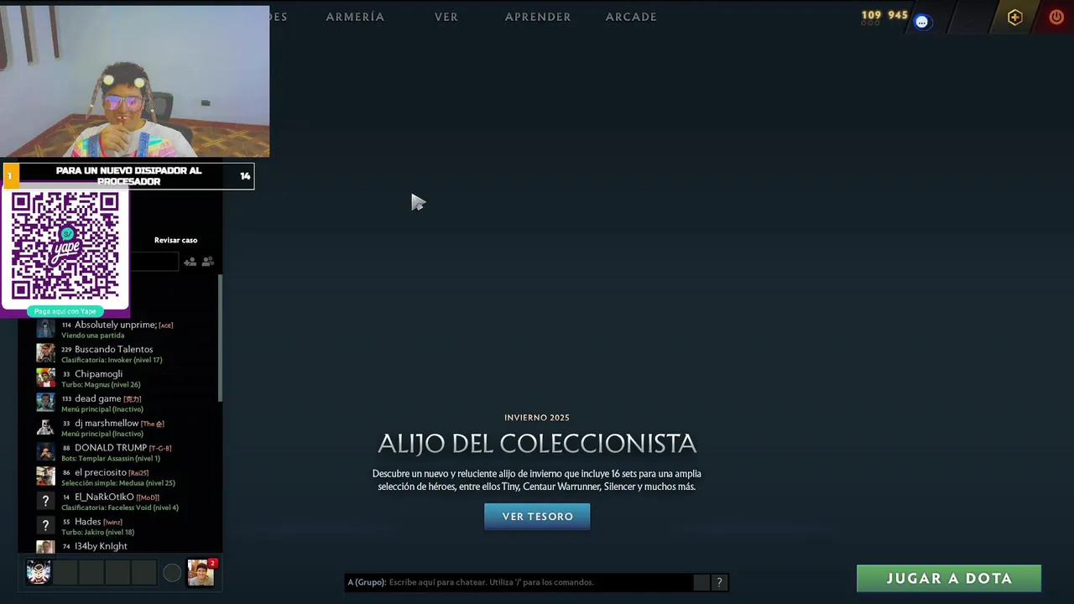Click 'Paga aquí con Yape' label
Screen dimensions: 1074x604
(x=65, y=311)
